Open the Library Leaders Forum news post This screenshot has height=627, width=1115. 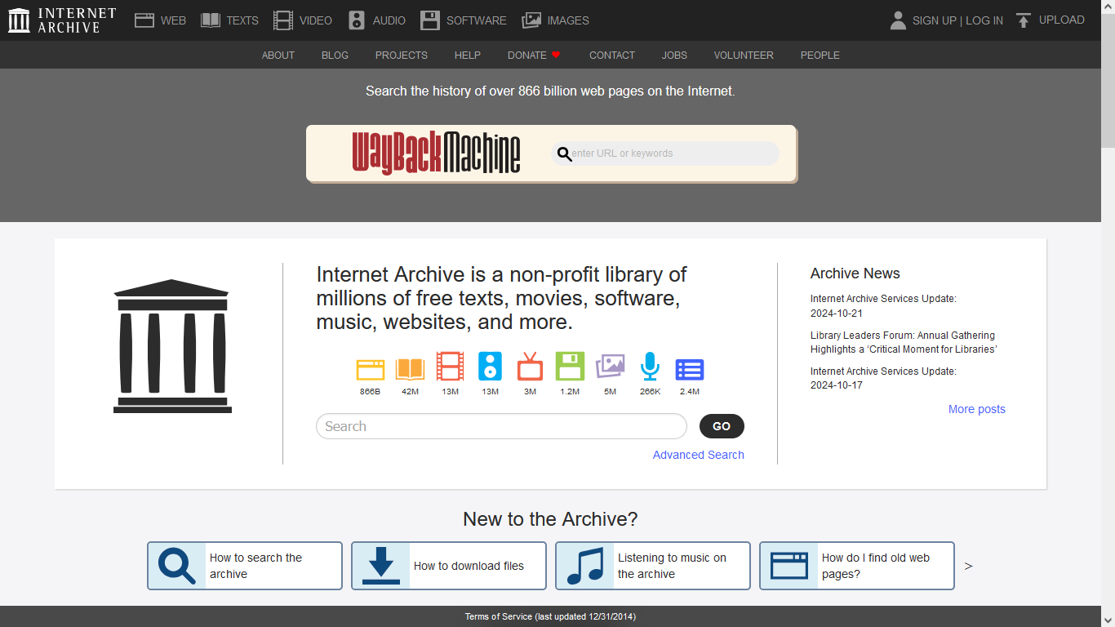click(904, 342)
